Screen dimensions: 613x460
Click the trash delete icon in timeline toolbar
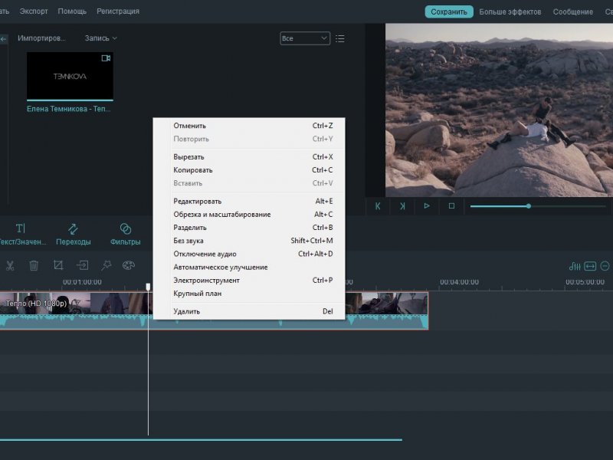[x=34, y=265]
